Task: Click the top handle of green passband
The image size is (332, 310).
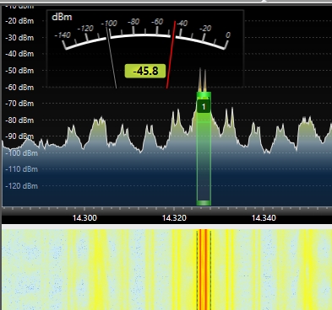Action: tap(204, 94)
